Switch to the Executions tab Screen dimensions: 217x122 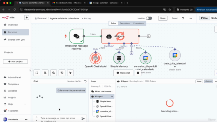(125, 23)
